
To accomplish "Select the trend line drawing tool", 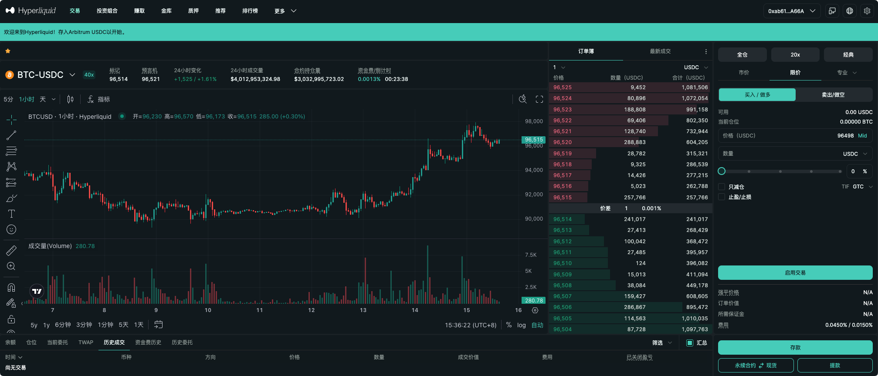I will [11, 135].
